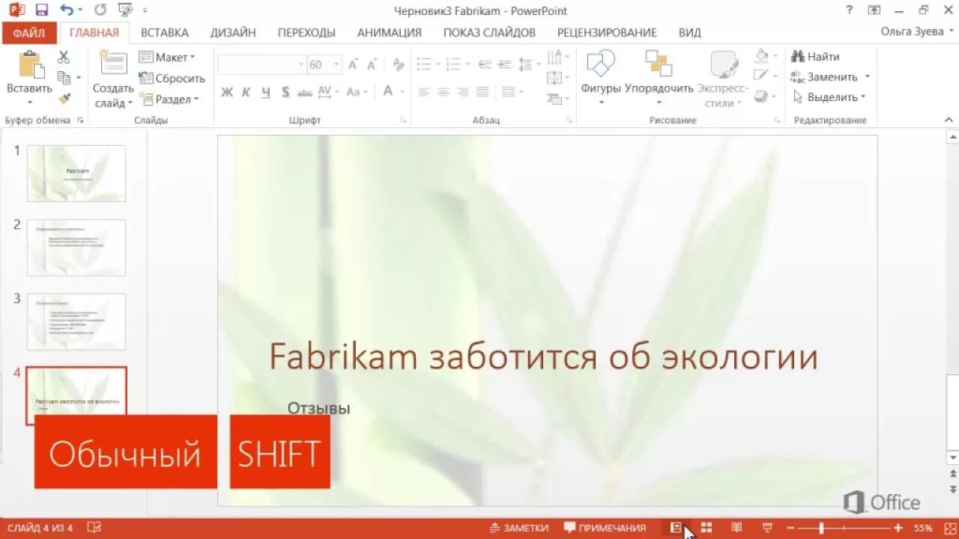Viewport: 959px width, 539px height.
Task: Click the Ольга Зуева account name
Action: 912,32
